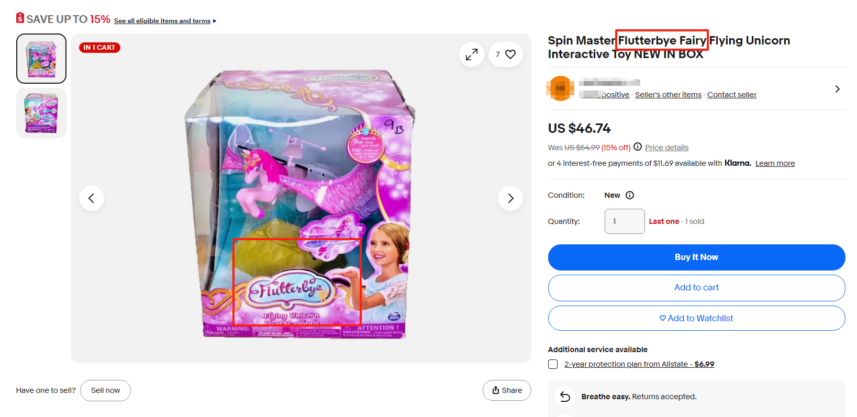Click the heart icon to favorite item
Image resolution: width=857 pixels, height=417 pixels.
pyautogui.click(x=510, y=54)
